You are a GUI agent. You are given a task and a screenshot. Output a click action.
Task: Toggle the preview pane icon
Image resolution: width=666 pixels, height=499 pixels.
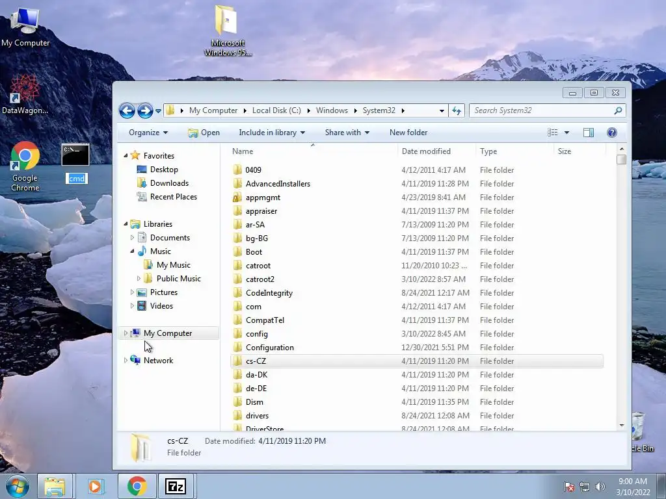tap(588, 133)
